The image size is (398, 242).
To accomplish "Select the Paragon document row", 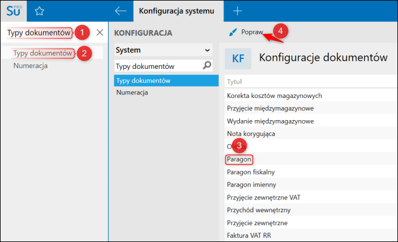I will pyautogui.click(x=240, y=159).
